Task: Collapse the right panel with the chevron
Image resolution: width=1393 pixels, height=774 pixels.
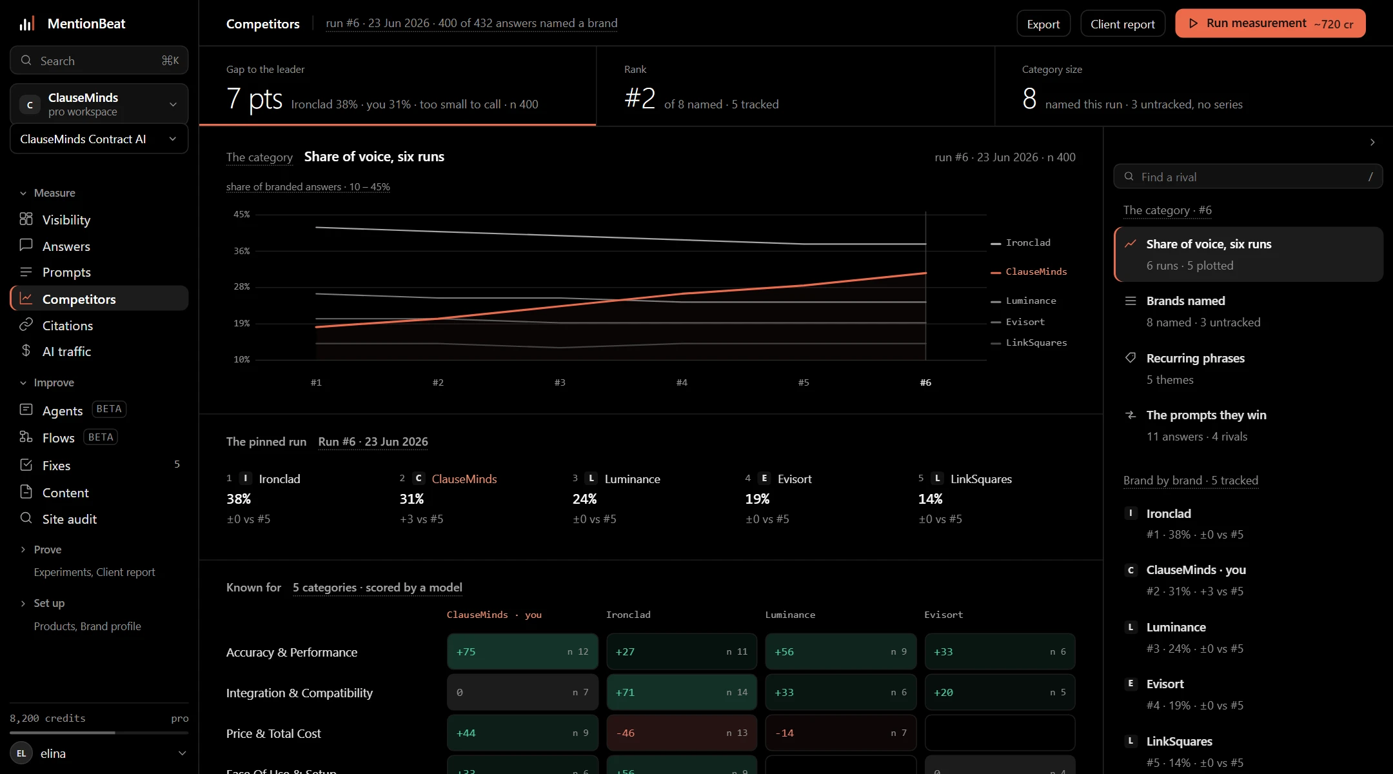Action: click(x=1372, y=142)
